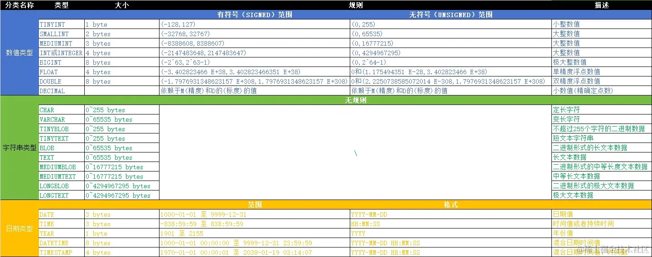This screenshot has width=652, height=257.
Task: Select the 年份值 description cell
Action: [602, 233]
